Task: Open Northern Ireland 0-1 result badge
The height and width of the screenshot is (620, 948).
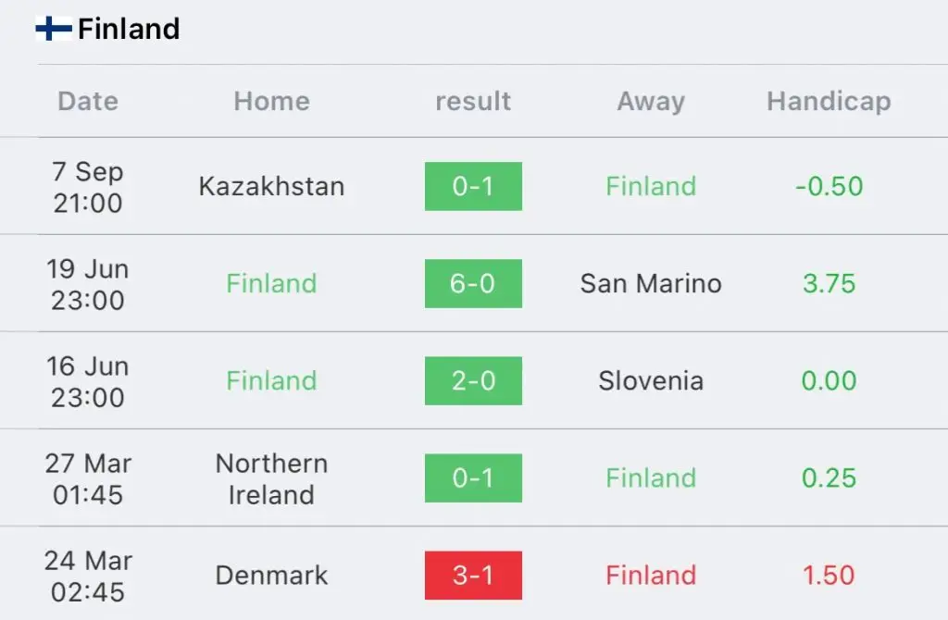Action: pyautogui.click(x=473, y=478)
